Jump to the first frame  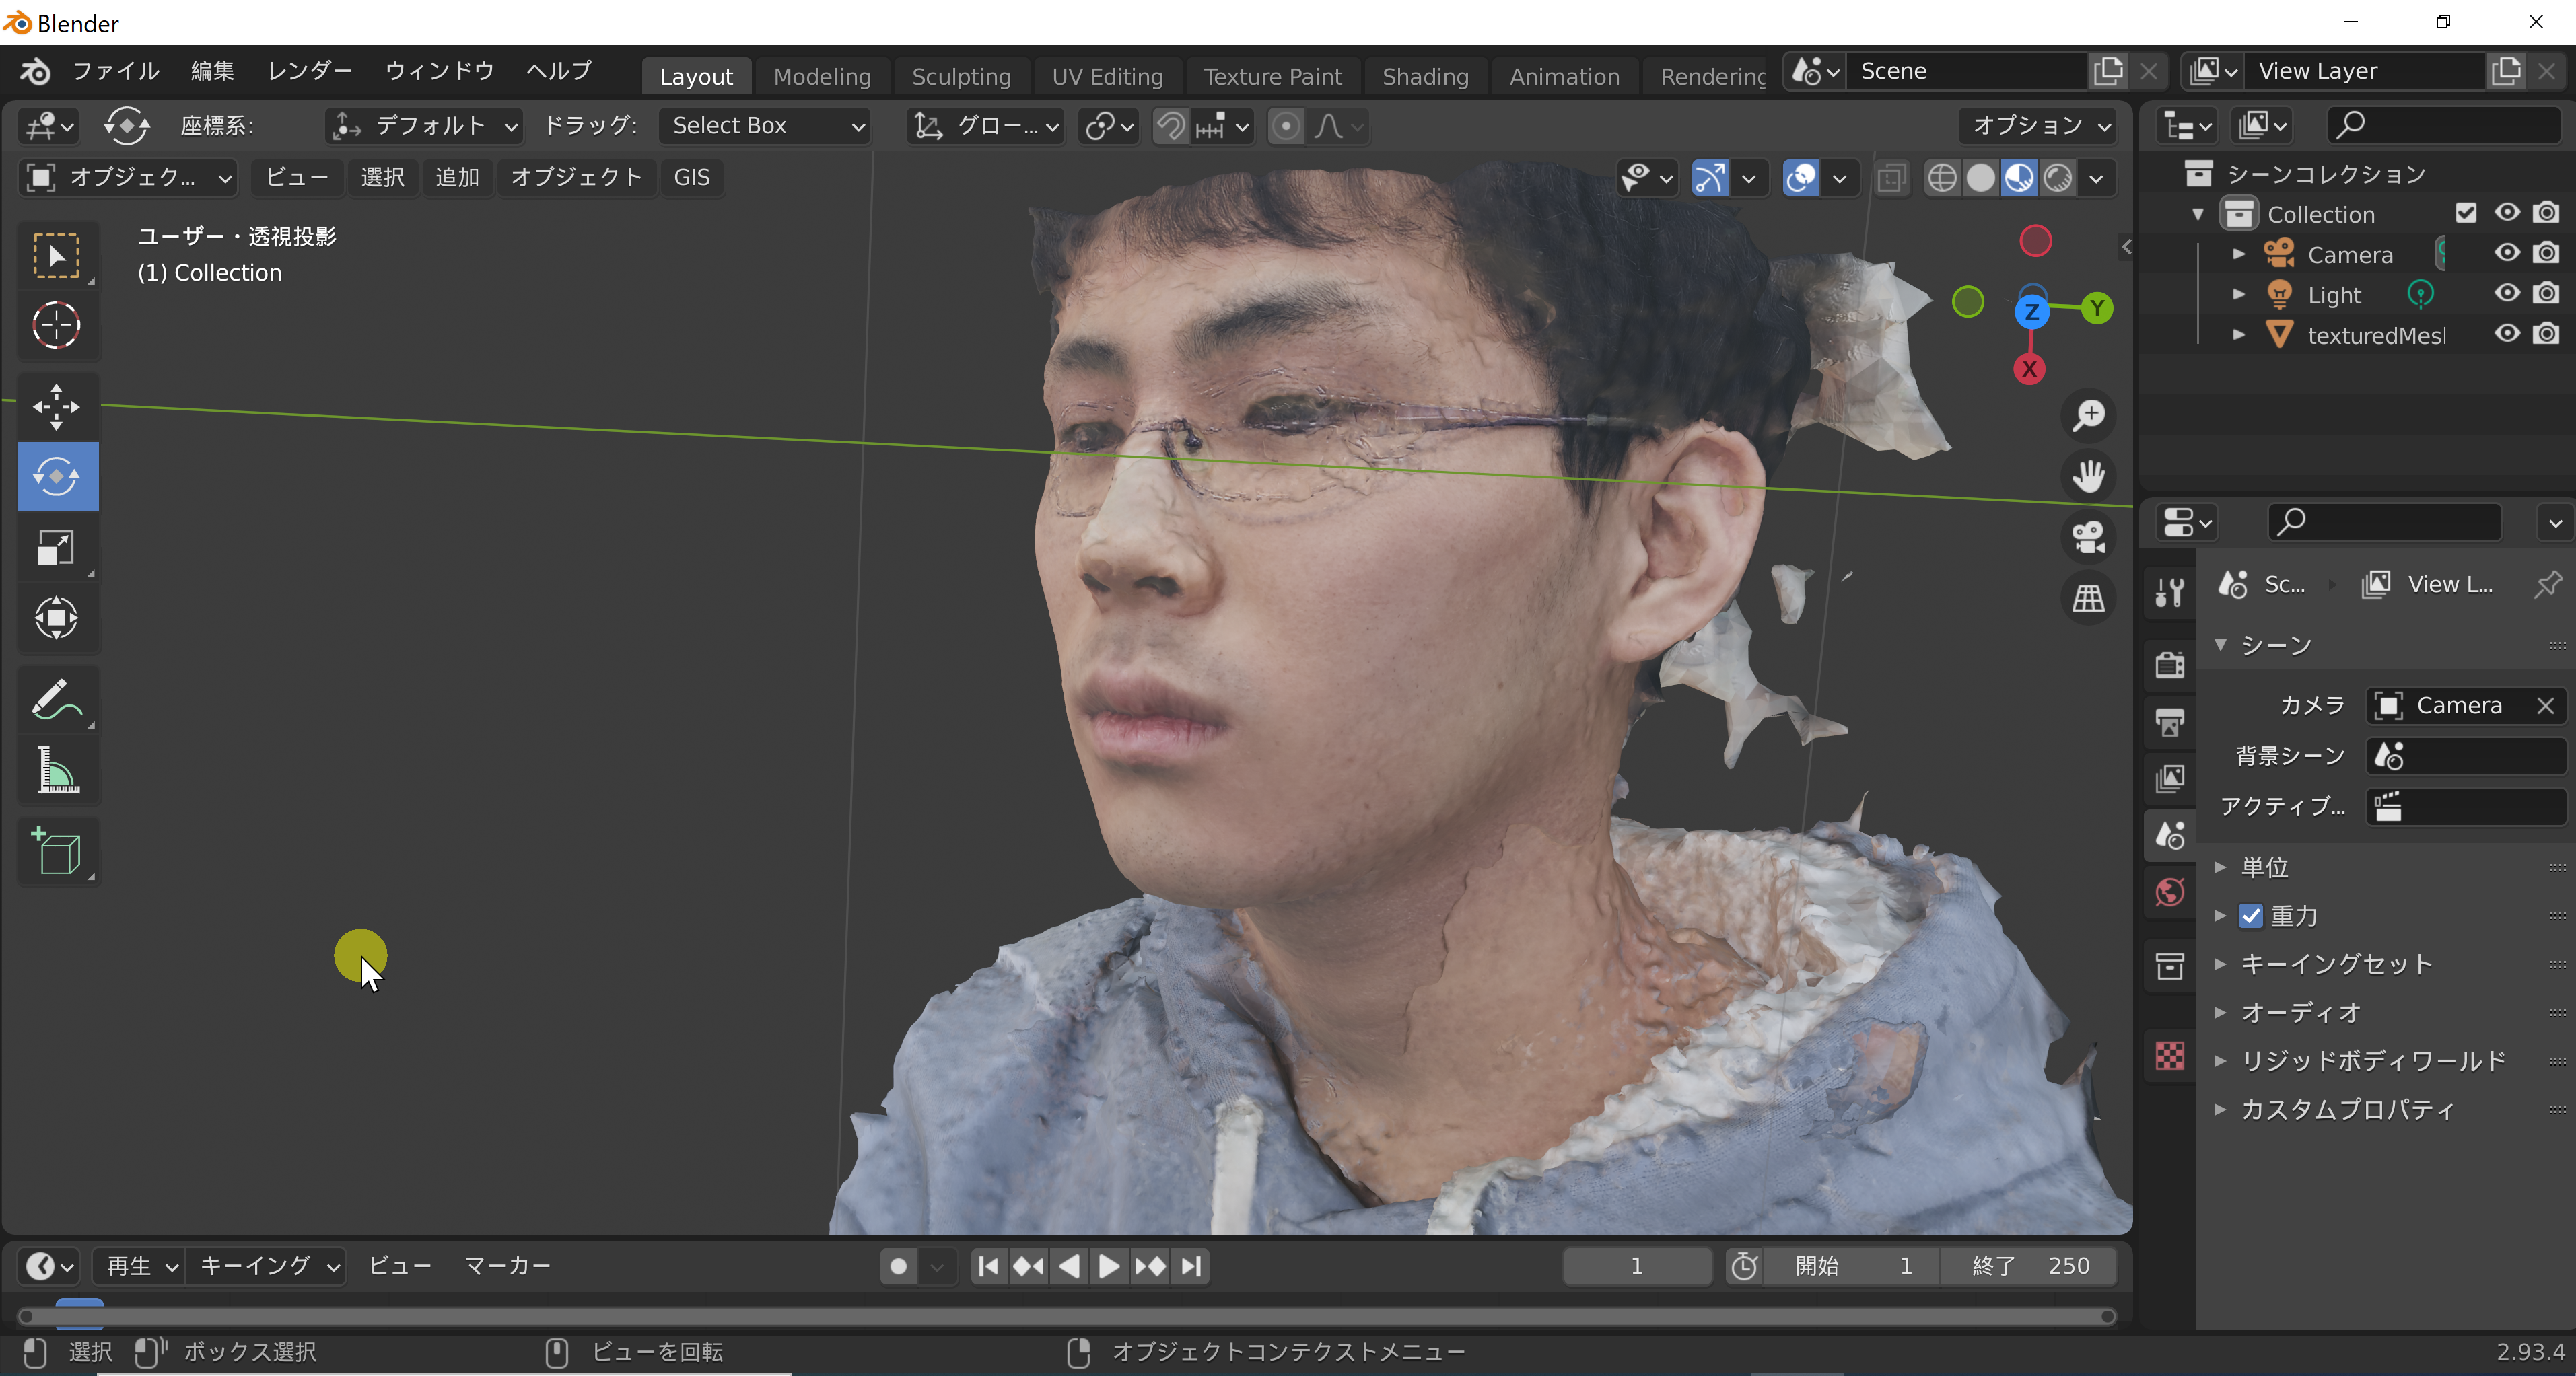point(988,1266)
